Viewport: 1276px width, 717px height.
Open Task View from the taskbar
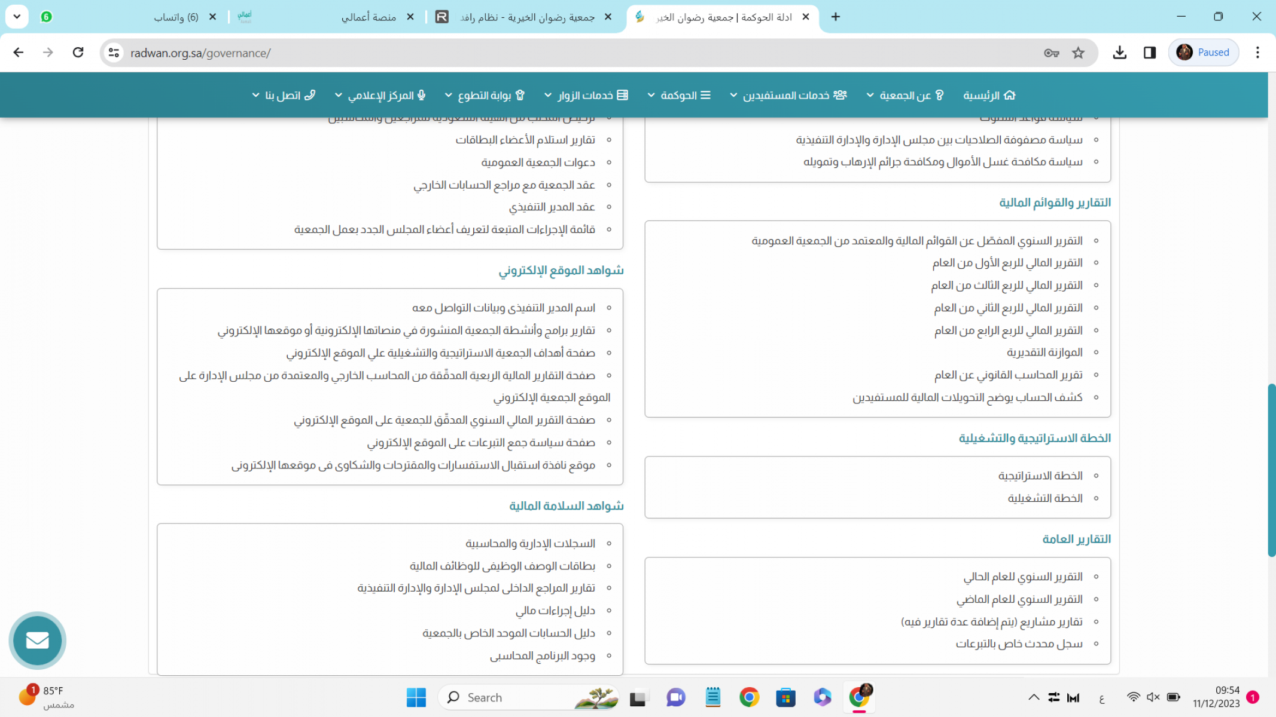(639, 697)
